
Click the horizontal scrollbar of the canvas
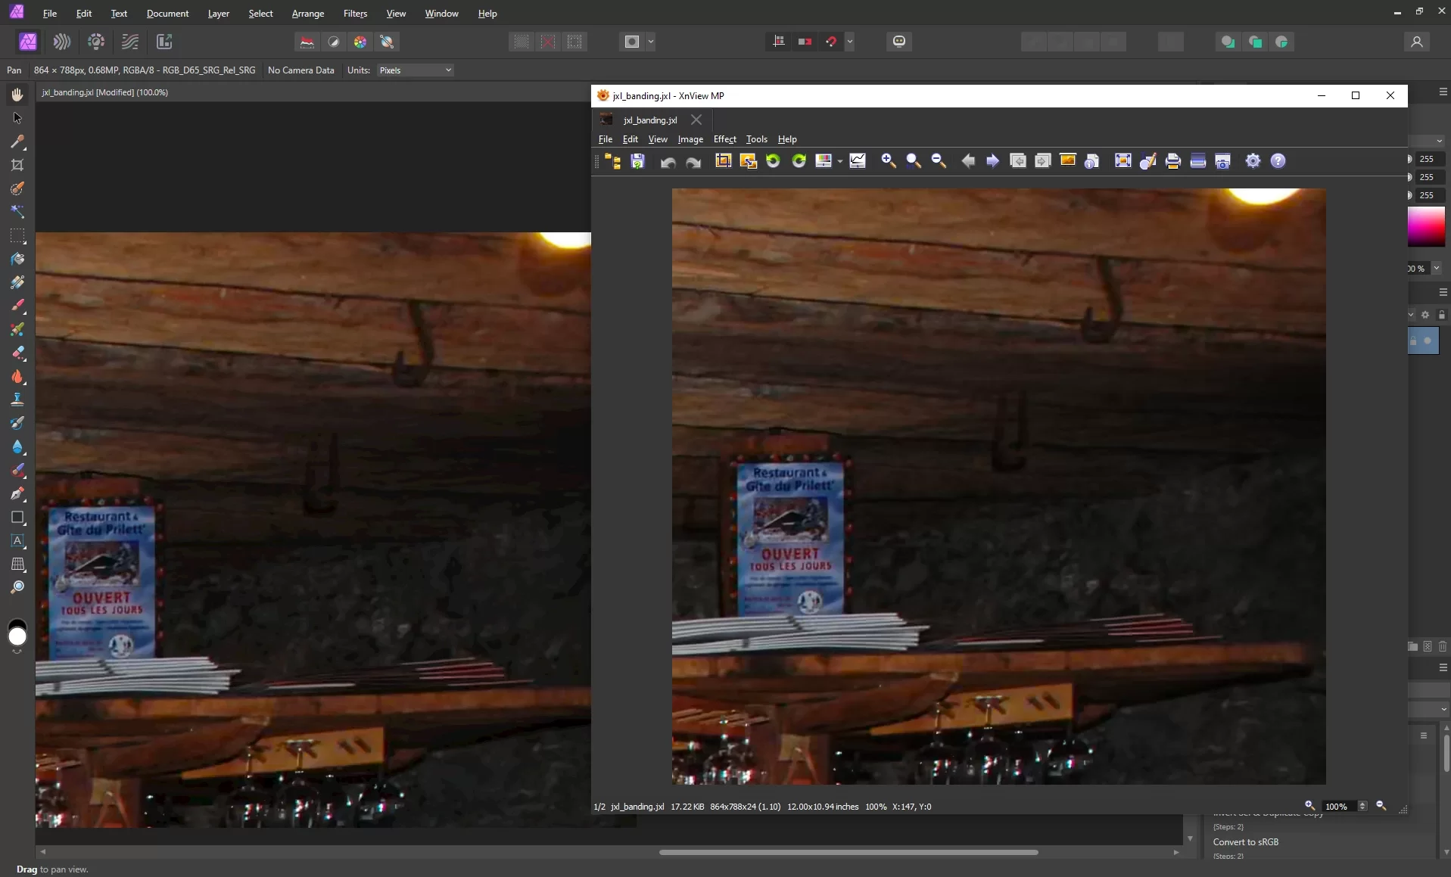[848, 852]
